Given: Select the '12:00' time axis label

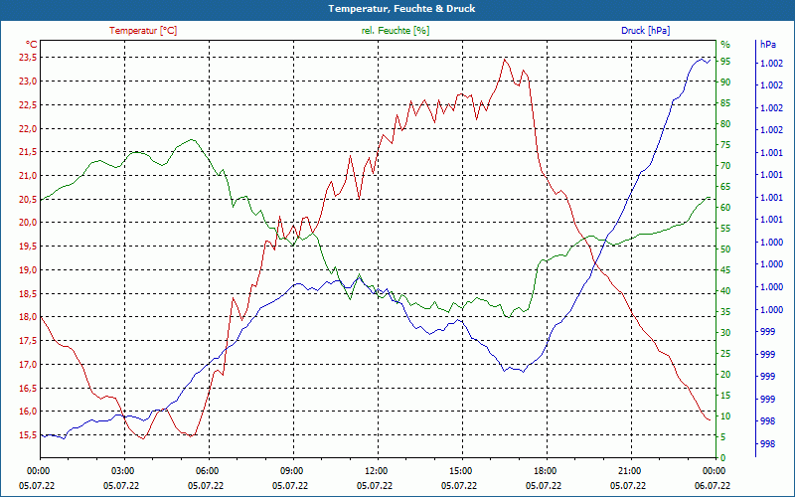Looking at the screenshot, I should pos(375,470).
